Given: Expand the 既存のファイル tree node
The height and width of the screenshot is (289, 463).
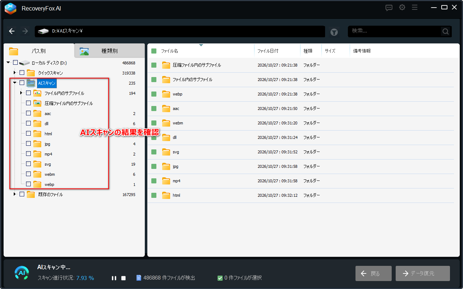Looking at the screenshot, I should [15, 195].
